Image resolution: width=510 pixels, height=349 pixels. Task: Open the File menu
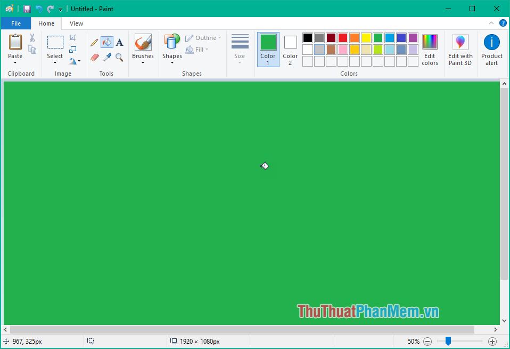pos(15,23)
